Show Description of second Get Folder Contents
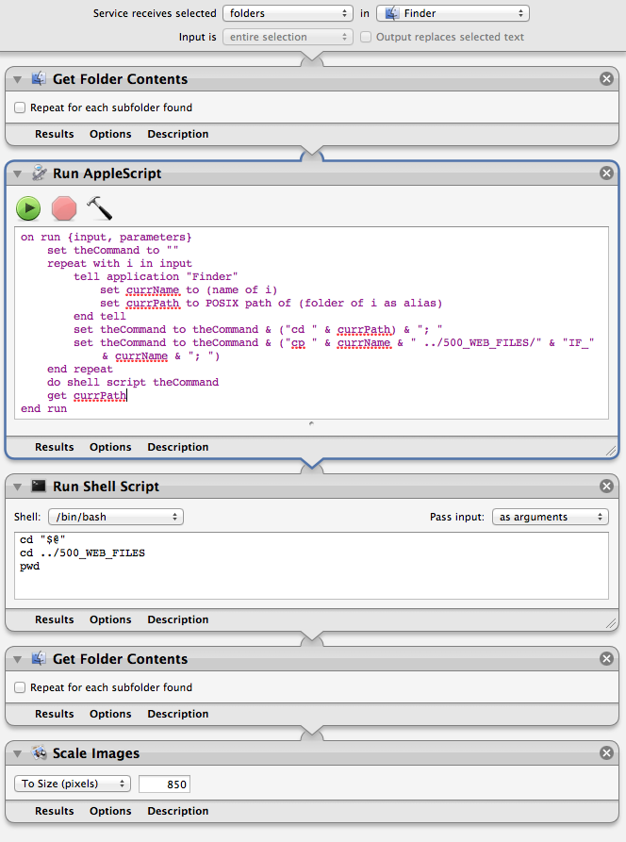Screen dimensions: 626x842 coord(177,714)
